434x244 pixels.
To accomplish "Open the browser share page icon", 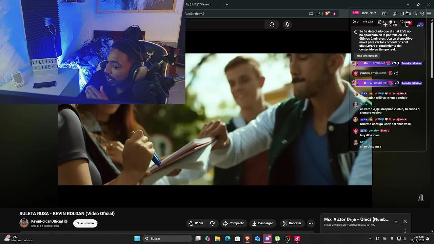I will coord(319,14).
